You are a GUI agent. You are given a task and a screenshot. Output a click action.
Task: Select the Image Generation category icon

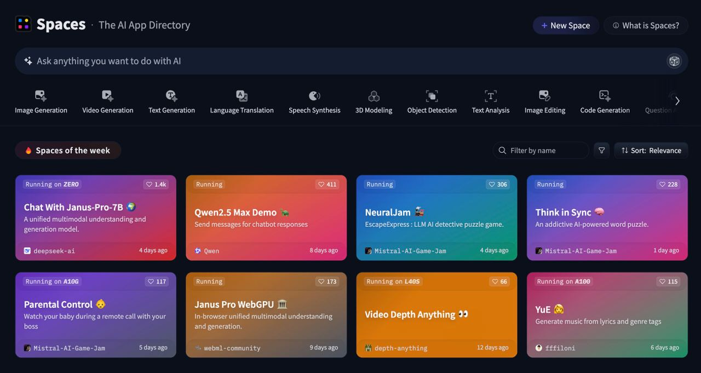coord(41,96)
